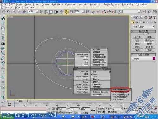
Task: Select the Cameras category icon
Action: [x=144, y=23]
